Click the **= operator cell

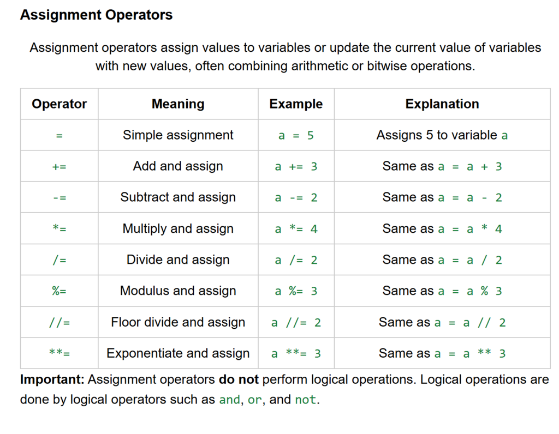point(59,354)
